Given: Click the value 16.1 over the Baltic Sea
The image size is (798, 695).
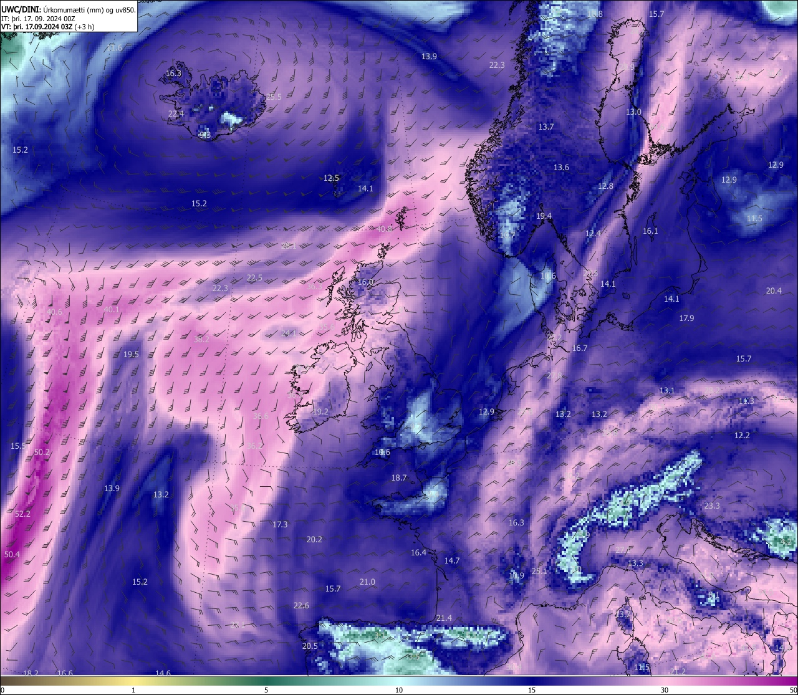Looking at the screenshot, I should [650, 231].
